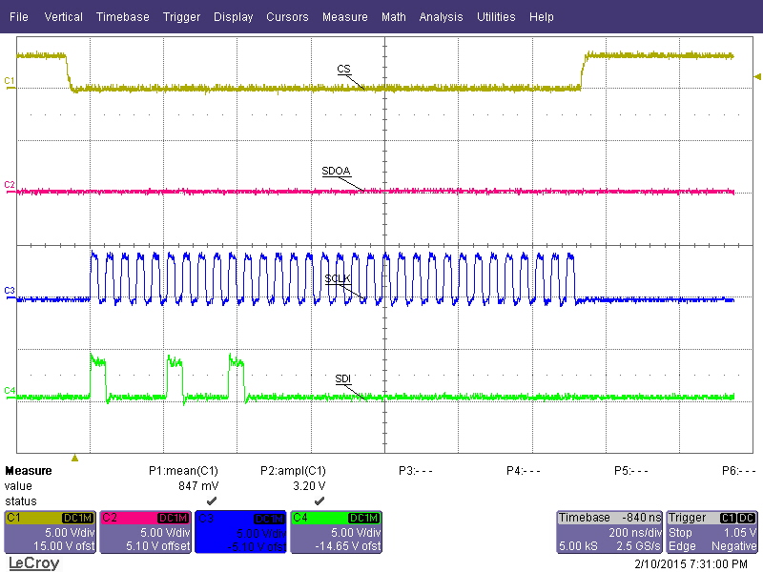Select the C2 channel descriptor box
Screen dimensions: 763x572
coord(145,531)
